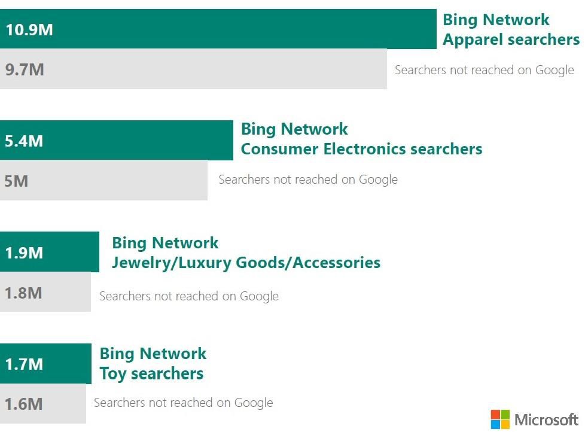585x432 pixels.
Task: Click the Microsoft four-square logo icon
Action: pos(500,419)
